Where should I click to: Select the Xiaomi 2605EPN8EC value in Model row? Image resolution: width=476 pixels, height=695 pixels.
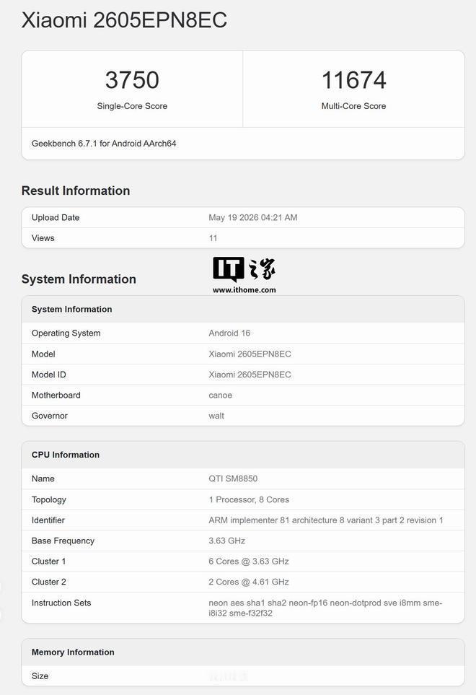pos(250,354)
